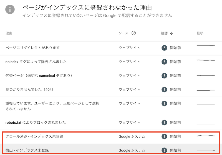Click the warning icon in the robots.txt row
Image resolution: width=222 pixels, height=155 pixels.
(x=164, y=122)
